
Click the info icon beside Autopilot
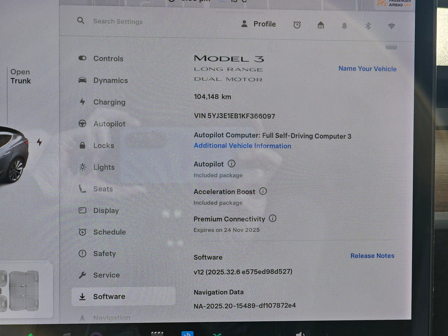[x=231, y=163]
